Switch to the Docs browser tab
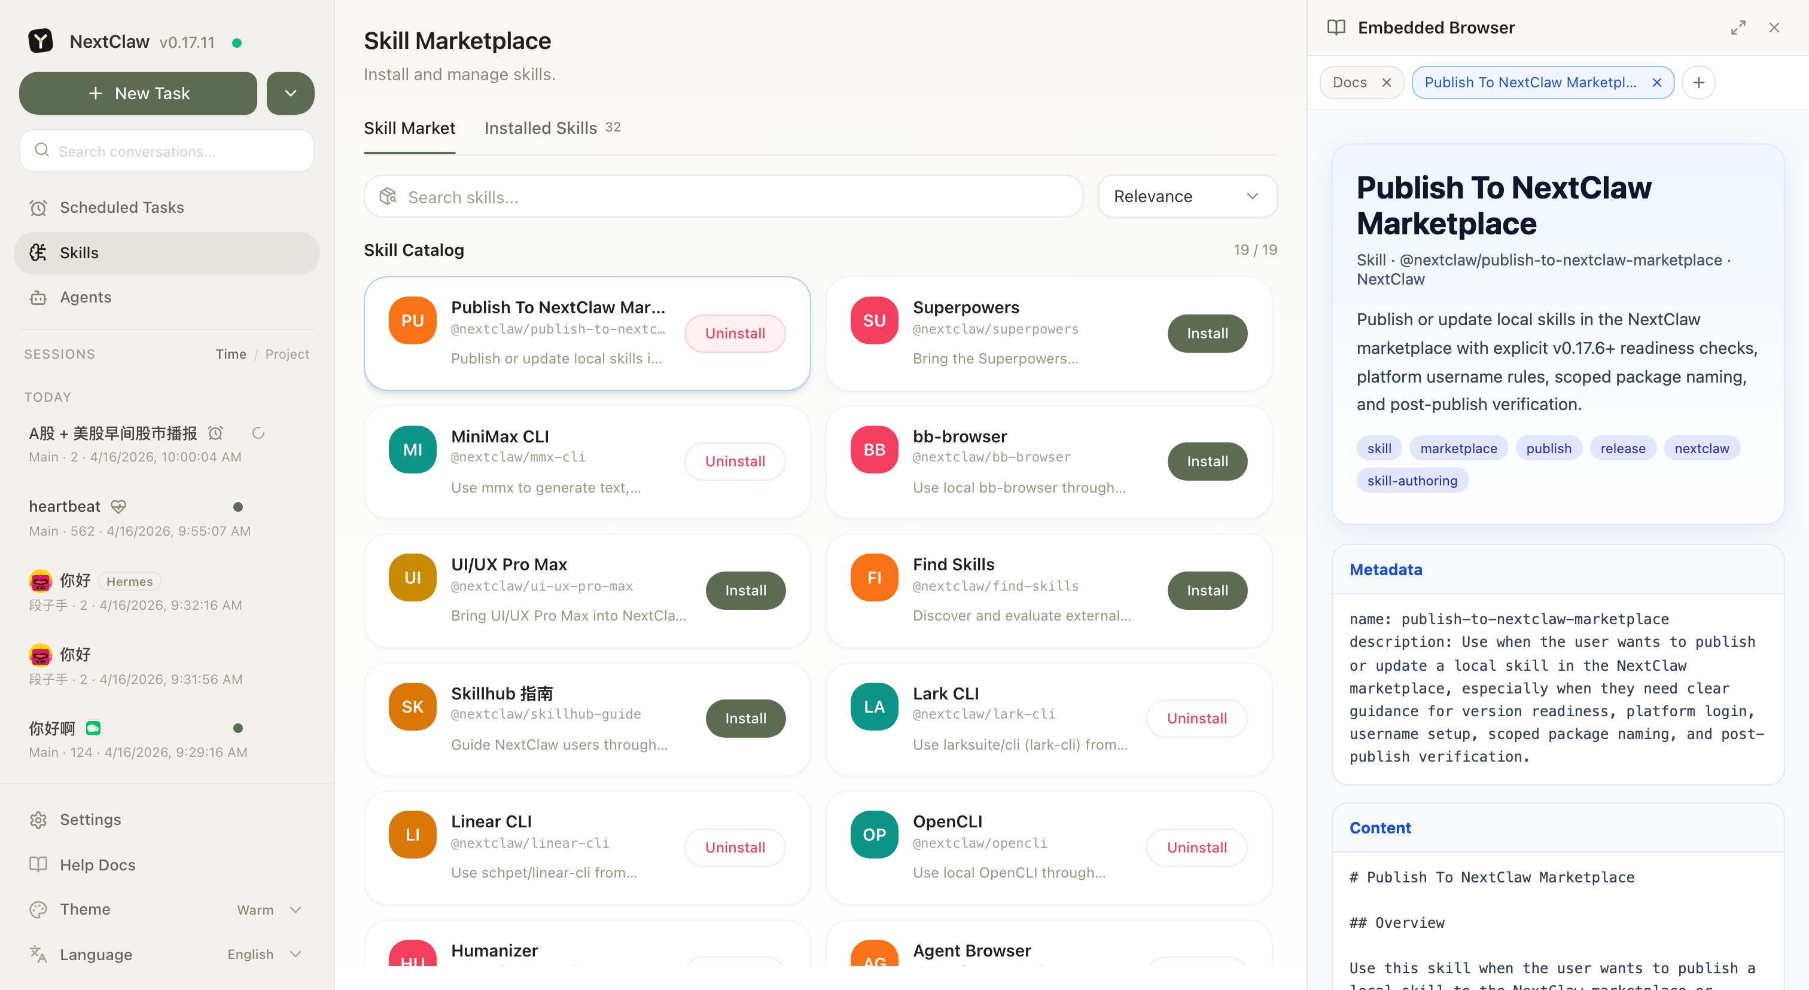The image size is (1809, 990). click(x=1350, y=82)
